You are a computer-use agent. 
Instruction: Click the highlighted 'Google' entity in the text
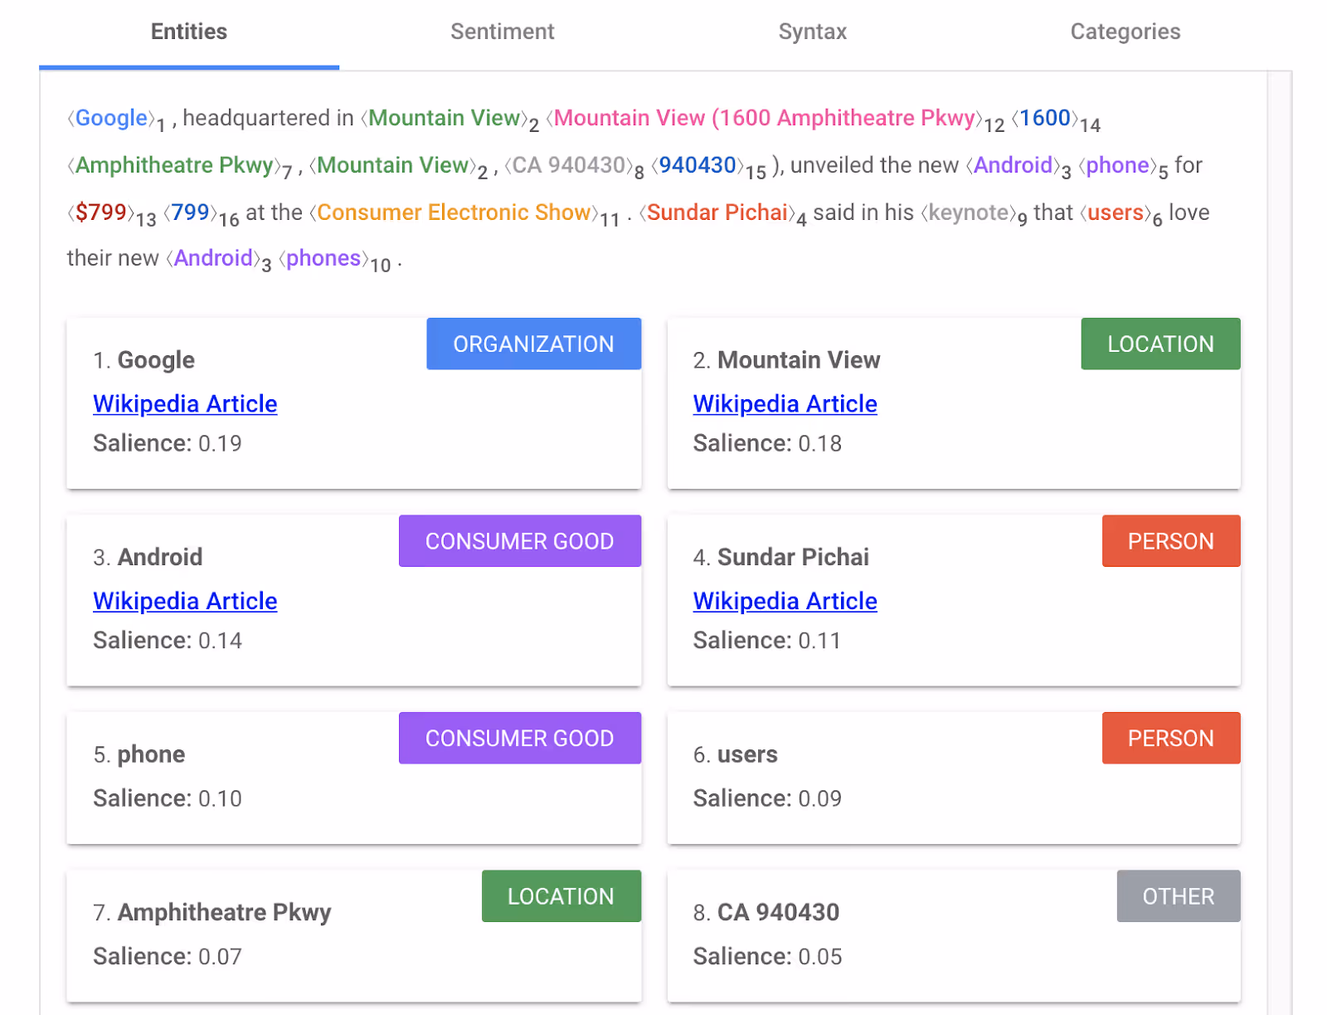pyautogui.click(x=111, y=119)
